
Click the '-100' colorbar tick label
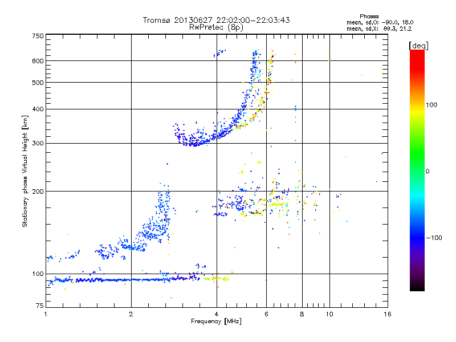tap(434, 238)
